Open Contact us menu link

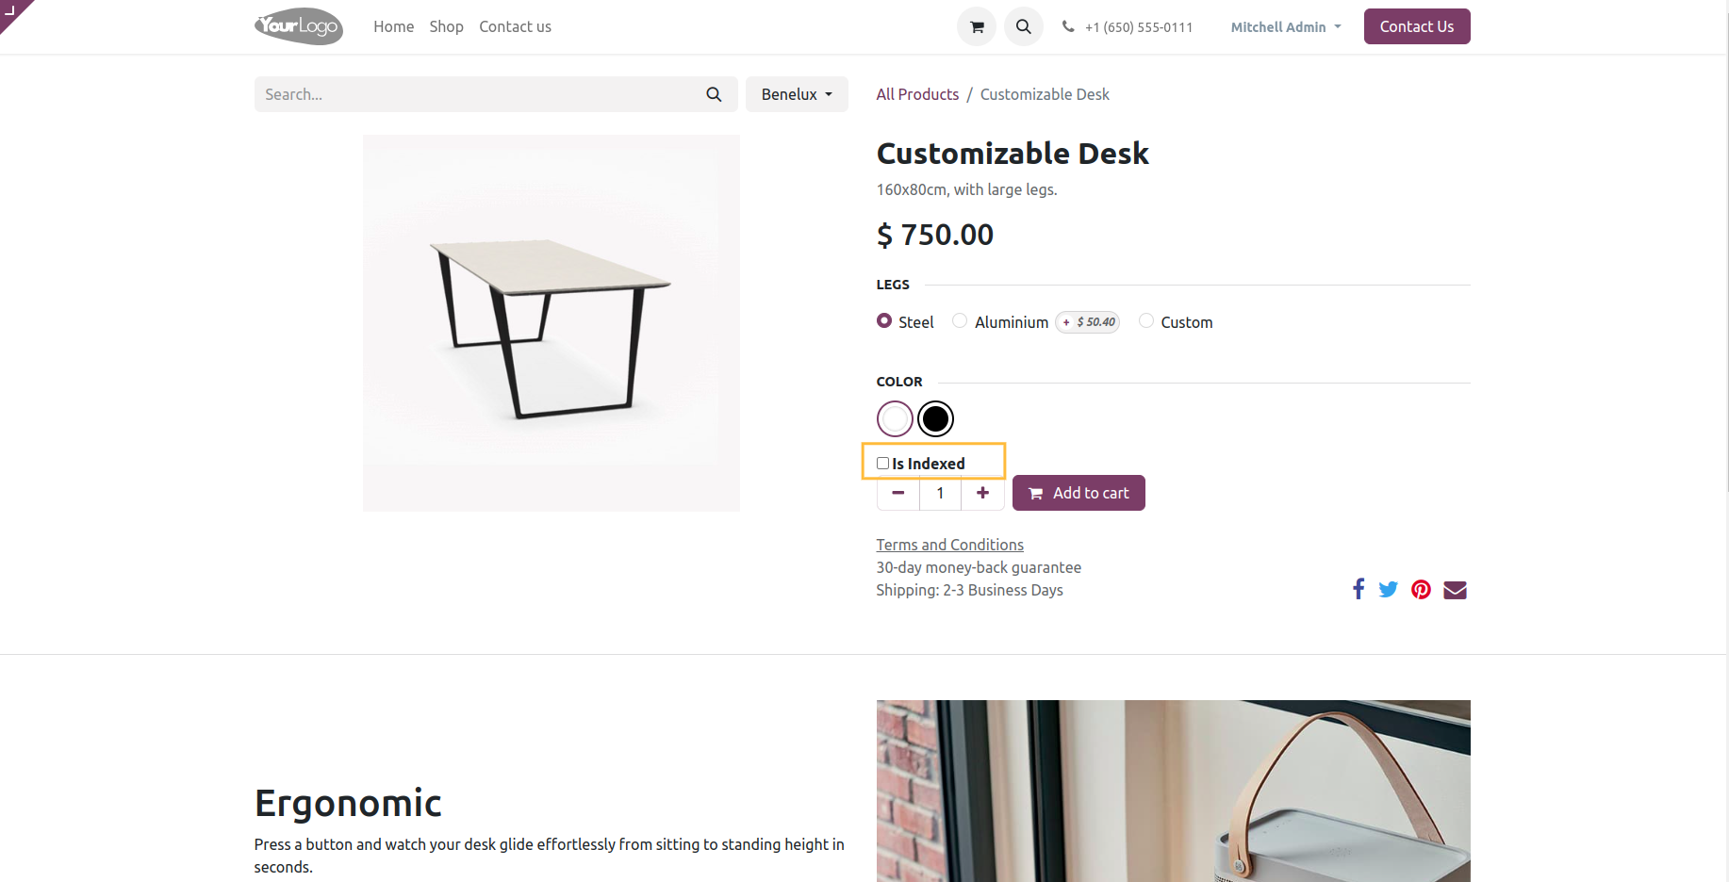(x=515, y=26)
